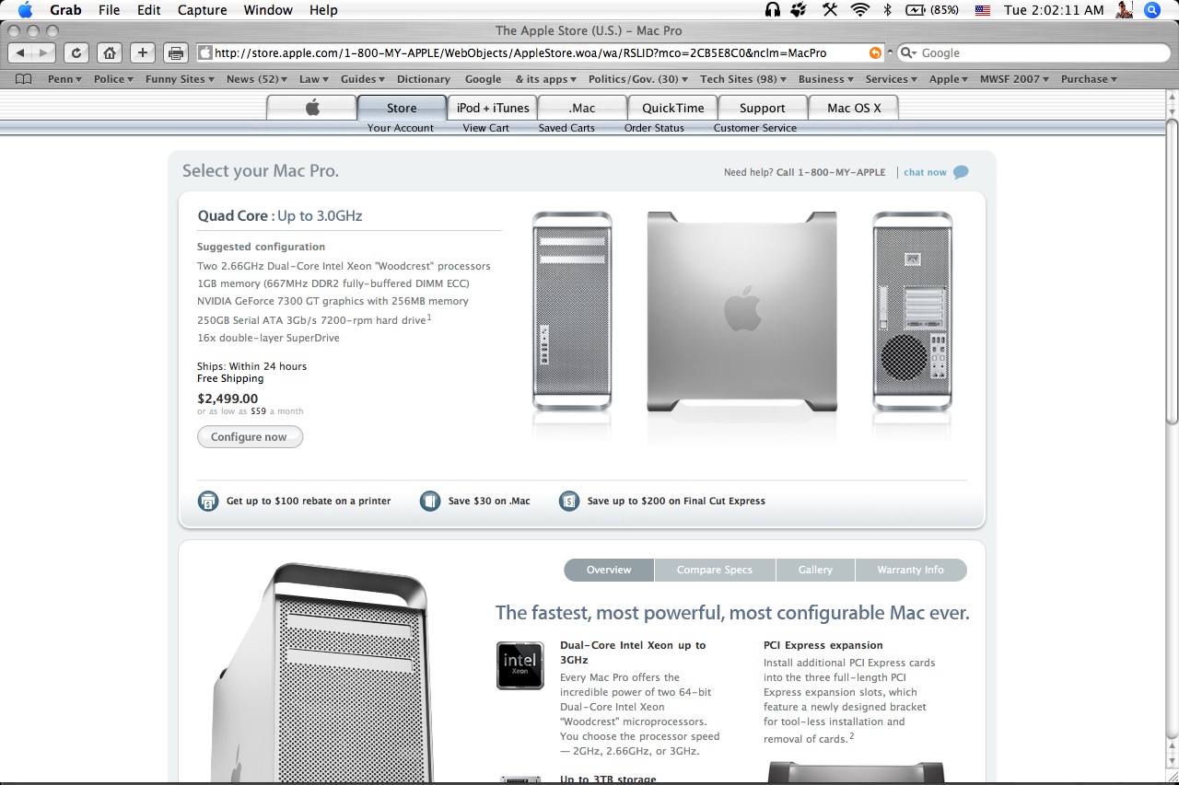Click the Mac Pro rear view image
This screenshot has width=1179, height=785.
click(912, 311)
